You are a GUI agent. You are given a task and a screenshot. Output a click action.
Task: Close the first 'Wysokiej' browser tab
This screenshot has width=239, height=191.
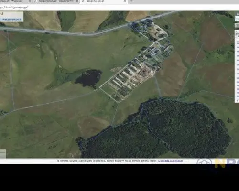[x=30, y=1]
